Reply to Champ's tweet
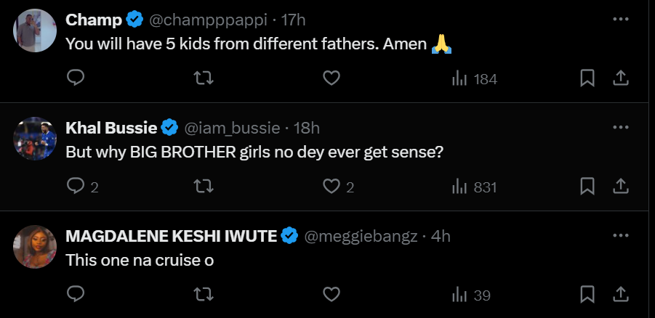 tap(76, 78)
